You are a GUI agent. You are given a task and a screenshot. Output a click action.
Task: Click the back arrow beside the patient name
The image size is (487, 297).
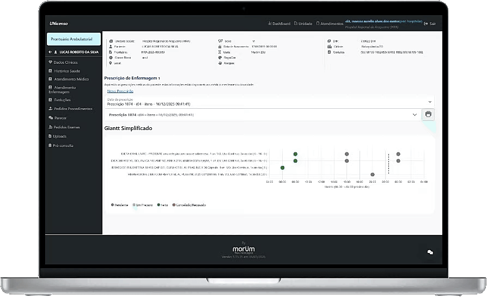(x=51, y=52)
